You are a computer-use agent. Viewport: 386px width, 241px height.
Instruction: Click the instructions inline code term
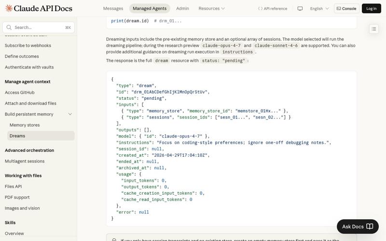coord(237,52)
